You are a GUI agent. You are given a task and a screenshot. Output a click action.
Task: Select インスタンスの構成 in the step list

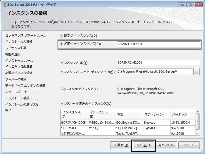19,67
